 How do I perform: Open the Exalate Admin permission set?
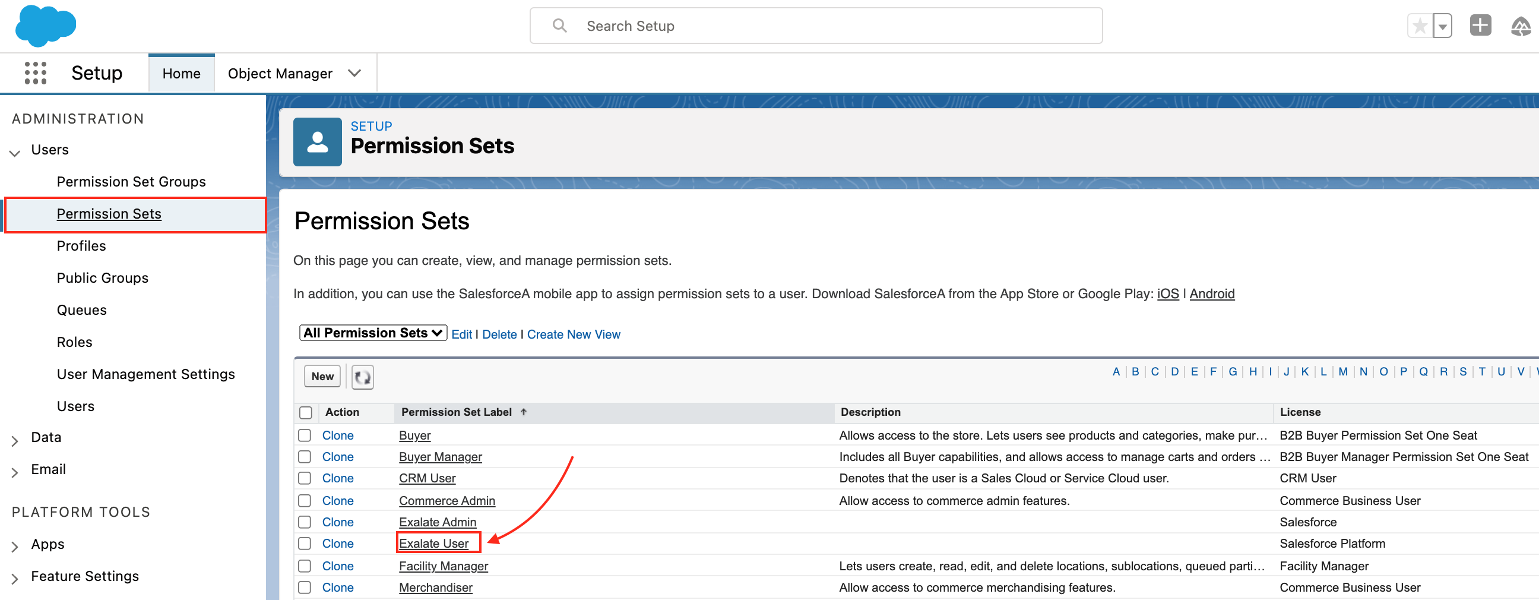438,522
